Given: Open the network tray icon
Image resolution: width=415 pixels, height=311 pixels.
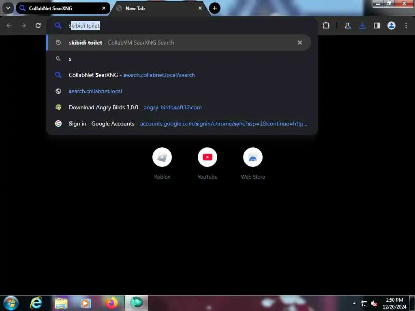Looking at the screenshot, I should 364,304.
